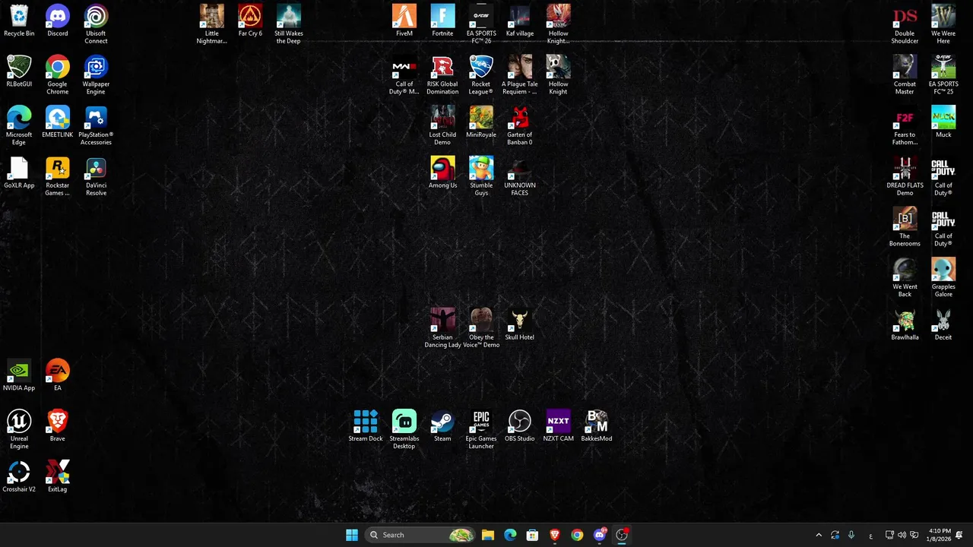
Task: Select Still Wakes the Deep icon
Action: [x=289, y=24]
